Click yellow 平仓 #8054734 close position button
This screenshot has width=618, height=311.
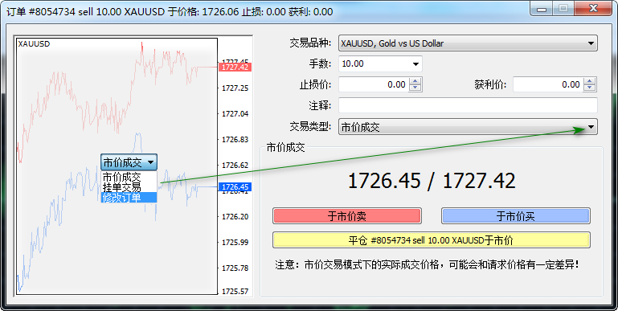432,240
